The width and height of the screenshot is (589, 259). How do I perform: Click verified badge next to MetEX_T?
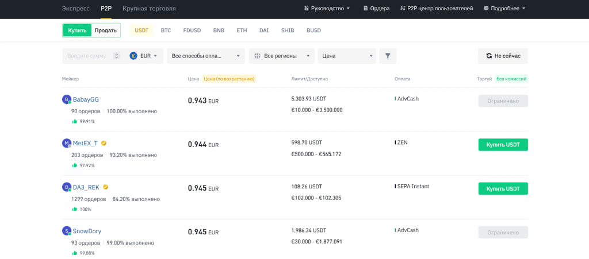click(x=104, y=144)
